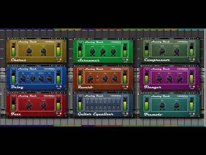The height and width of the screenshot is (155, 206).
Task: Click blue icon in Compressor window header
Action: tap(198, 39)
